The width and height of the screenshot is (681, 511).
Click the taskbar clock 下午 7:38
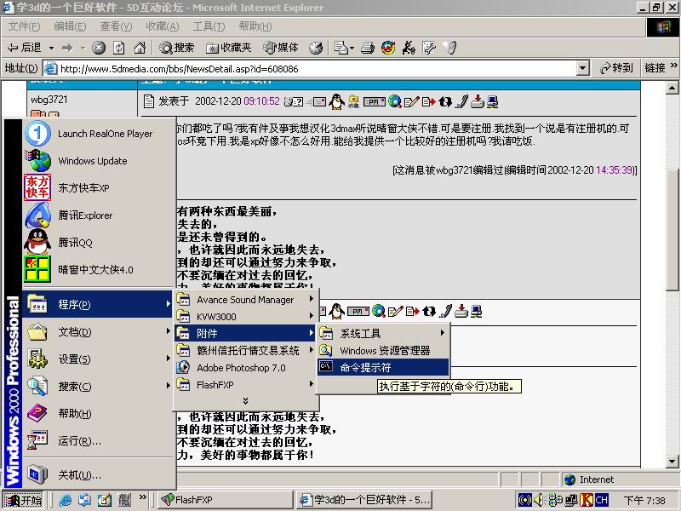pyautogui.click(x=644, y=500)
